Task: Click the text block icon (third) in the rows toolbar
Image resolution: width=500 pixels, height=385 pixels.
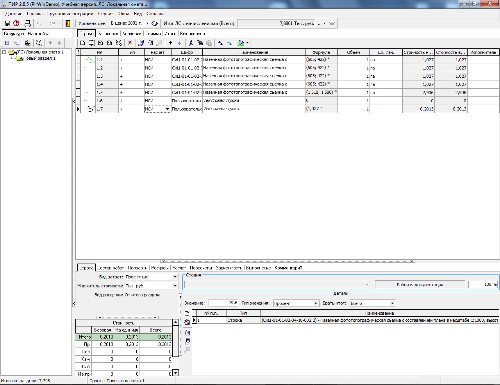Action: pos(100,43)
